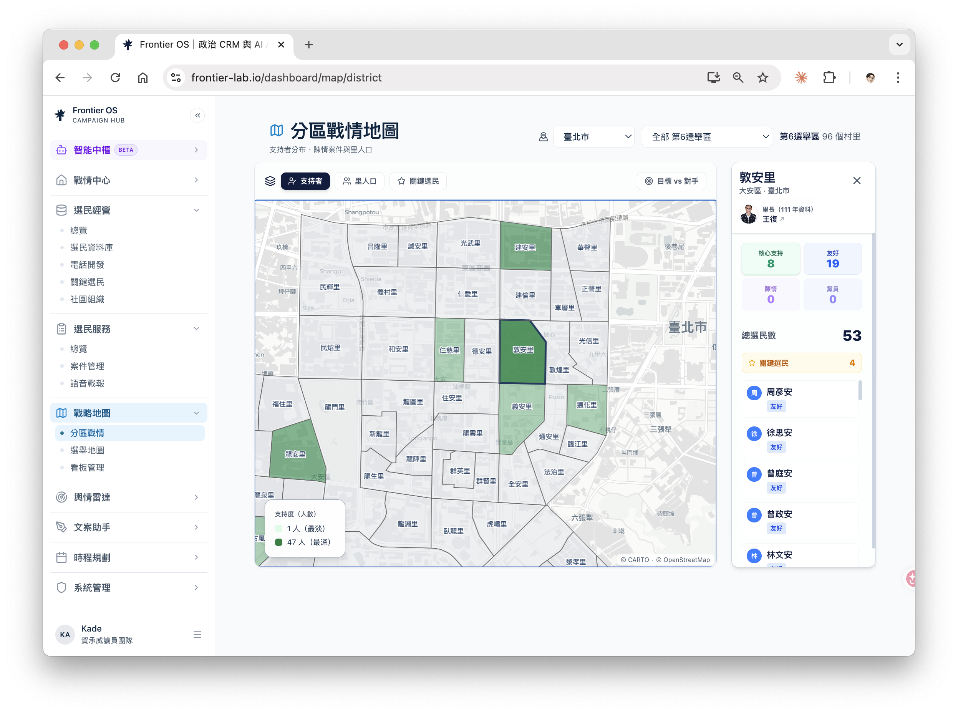Click the browser profile avatar

870,78
